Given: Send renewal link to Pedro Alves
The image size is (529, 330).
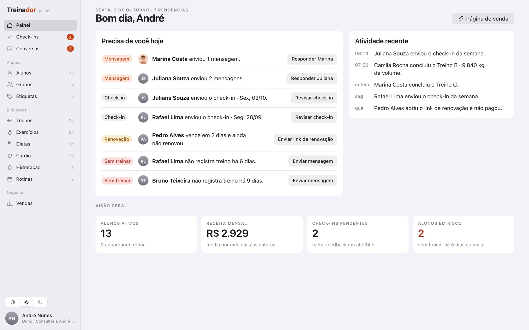Looking at the screenshot, I should (x=305, y=139).
